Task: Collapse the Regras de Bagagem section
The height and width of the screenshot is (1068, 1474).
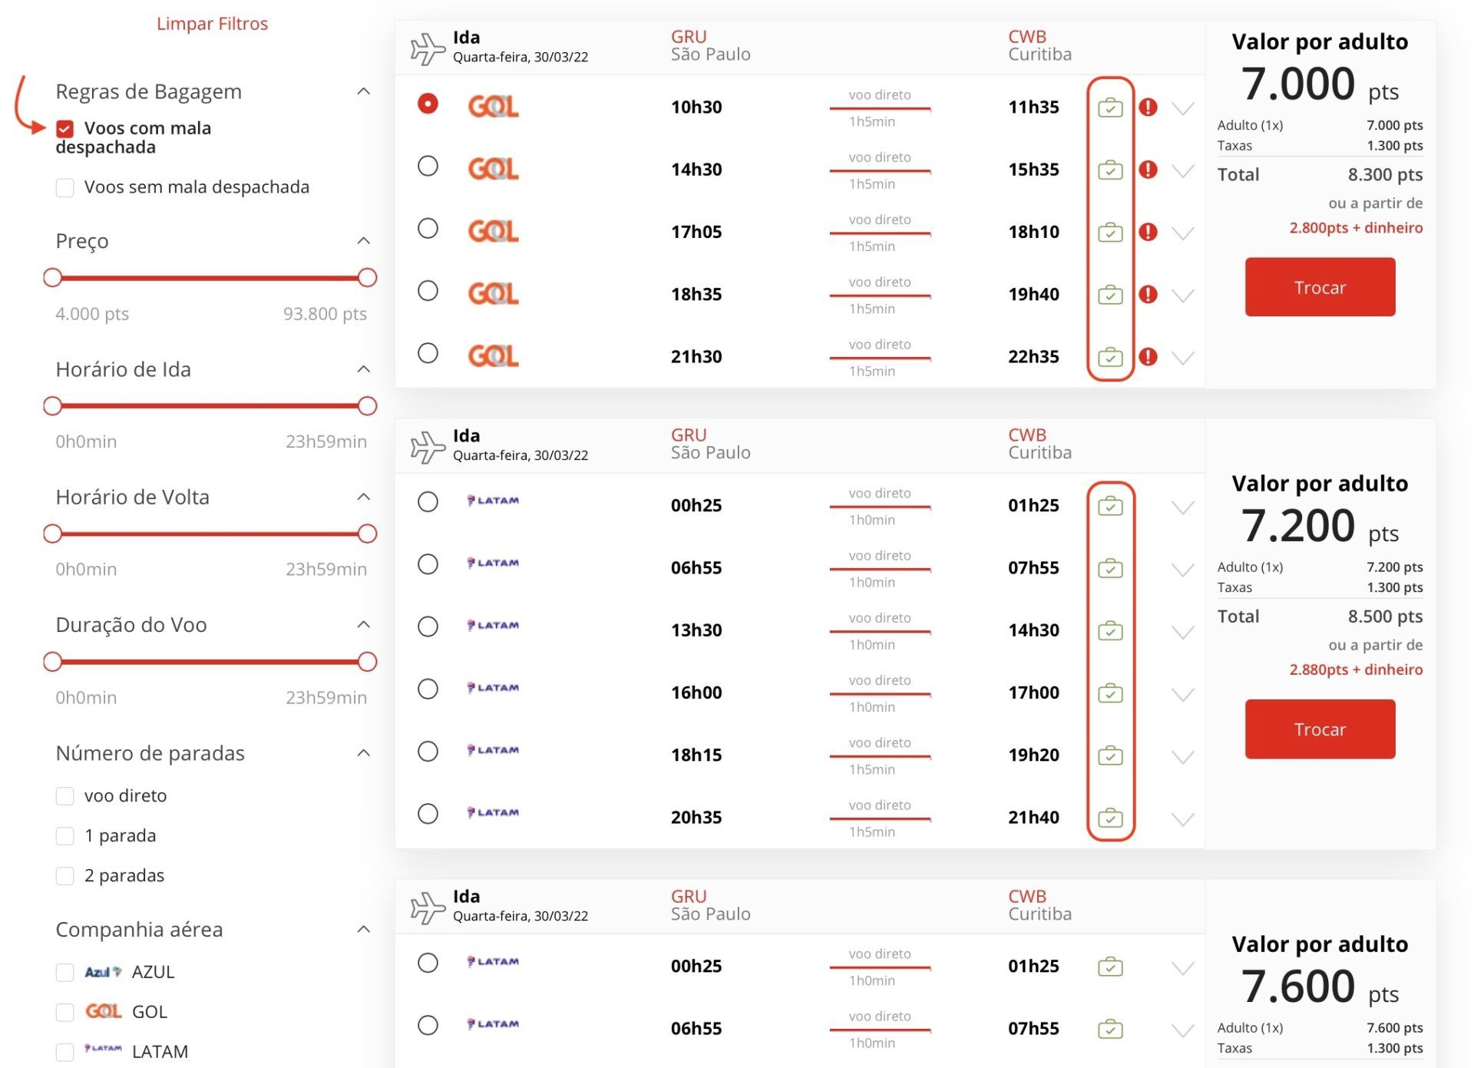Action: coord(364,91)
